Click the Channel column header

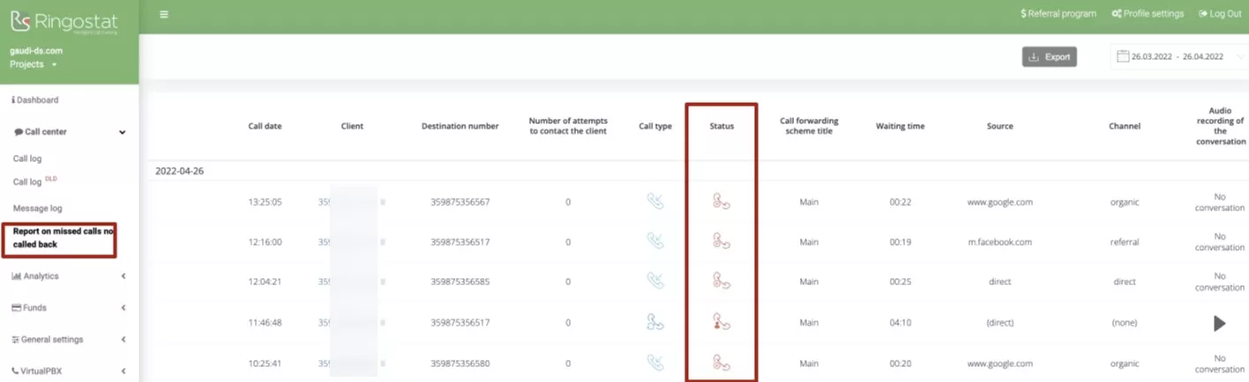(1124, 126)
